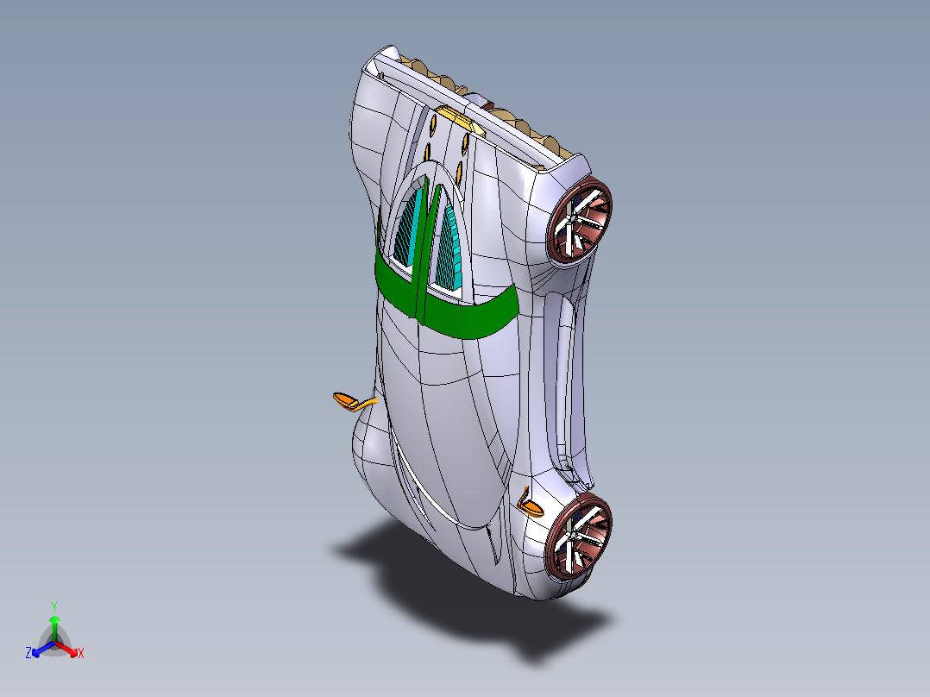Screen dimensions: 930x697
Task: Click the Z label text on the triad
Action: 28,652
